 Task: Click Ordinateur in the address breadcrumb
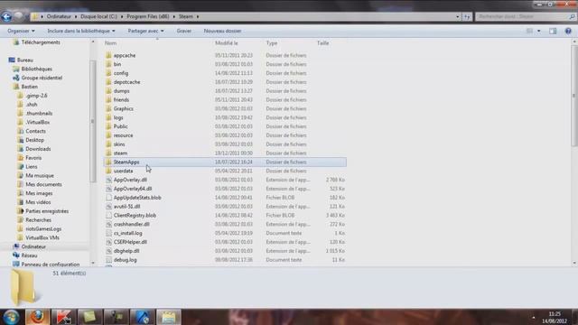pyautogui.click(x=59, y=16)
